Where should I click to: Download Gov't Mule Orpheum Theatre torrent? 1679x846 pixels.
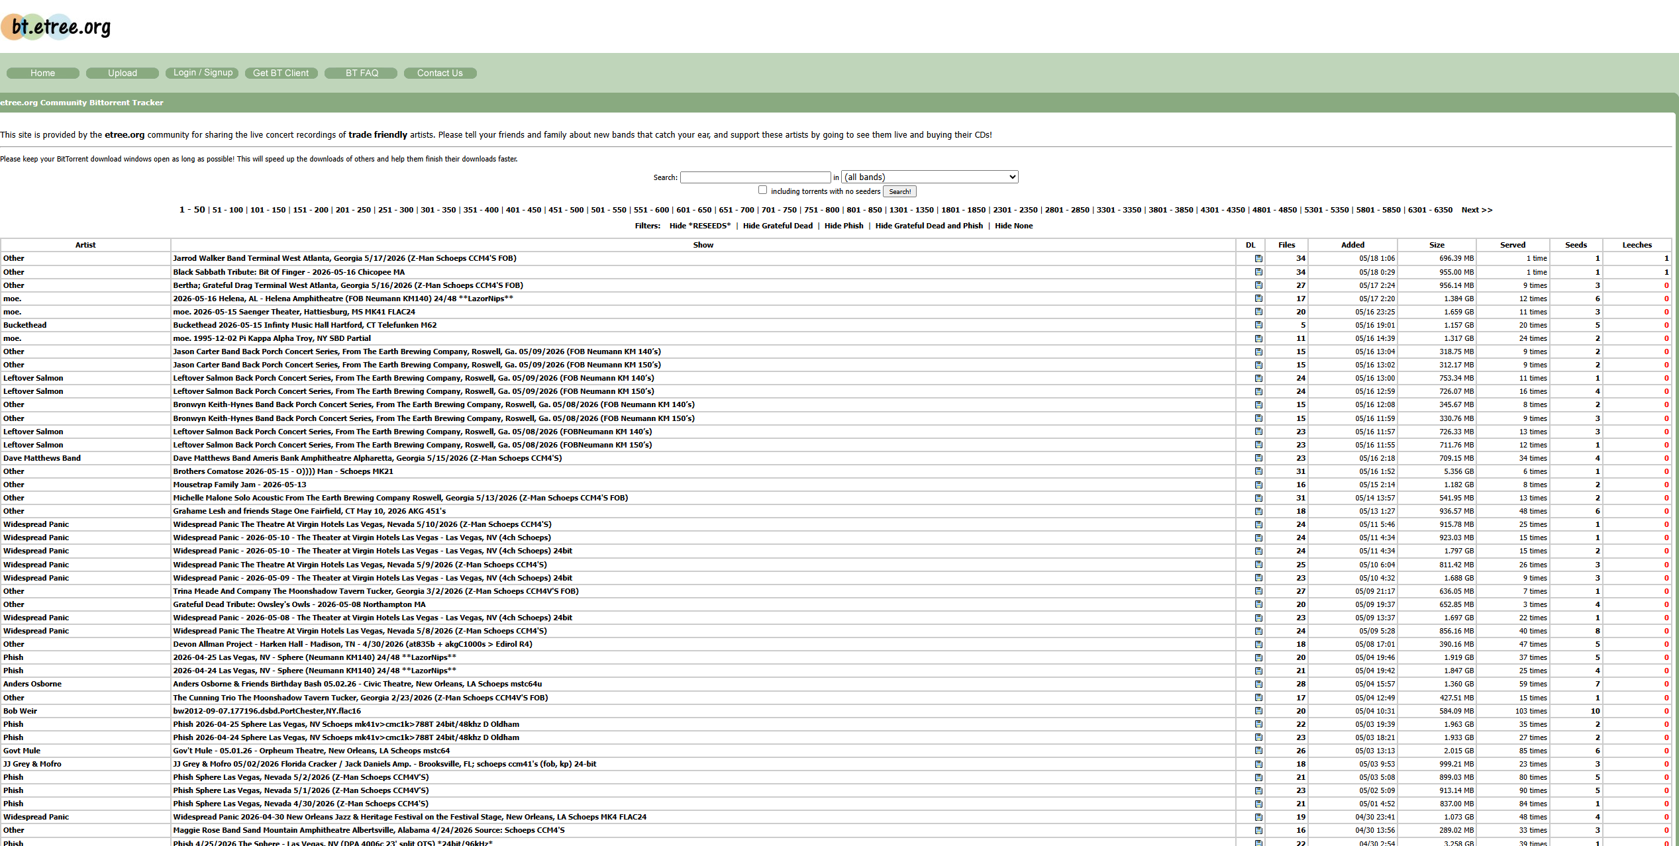coord(1258,751)
